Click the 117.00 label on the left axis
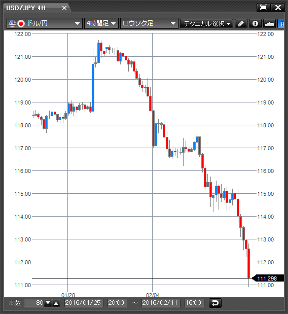This screenshot has height=314, width=288. click(23, 148)
